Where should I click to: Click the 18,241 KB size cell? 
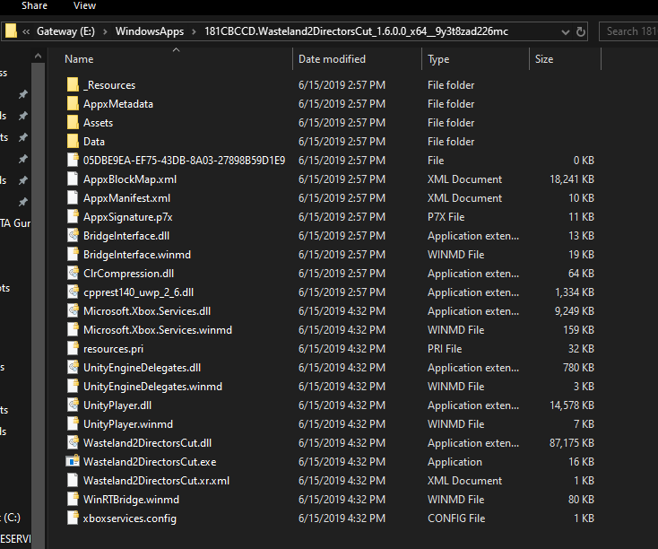coord(572,179)
